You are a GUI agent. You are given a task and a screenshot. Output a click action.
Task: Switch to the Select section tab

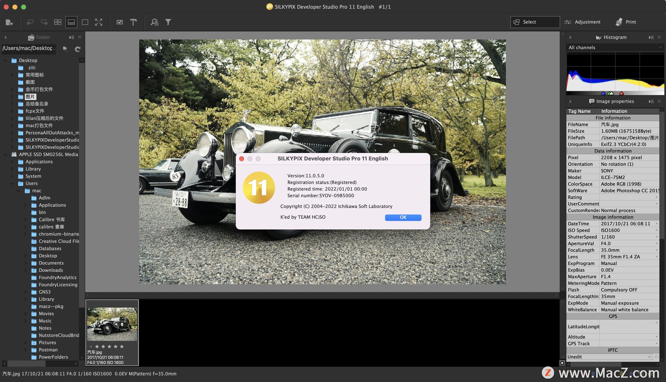click(535, 22)
